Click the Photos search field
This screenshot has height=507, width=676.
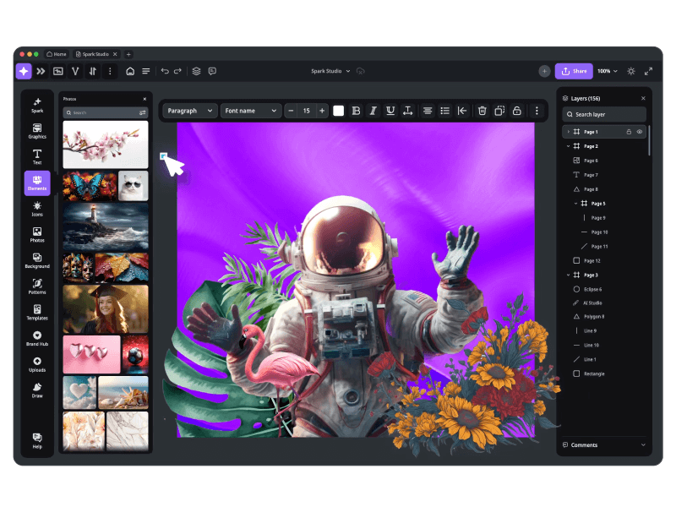(x=106, y=112)
